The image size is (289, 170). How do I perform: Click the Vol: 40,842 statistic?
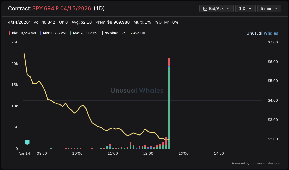tap(44, 22)
